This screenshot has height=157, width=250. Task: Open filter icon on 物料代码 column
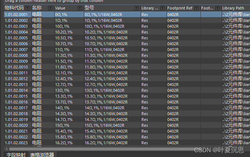point(27,8)
